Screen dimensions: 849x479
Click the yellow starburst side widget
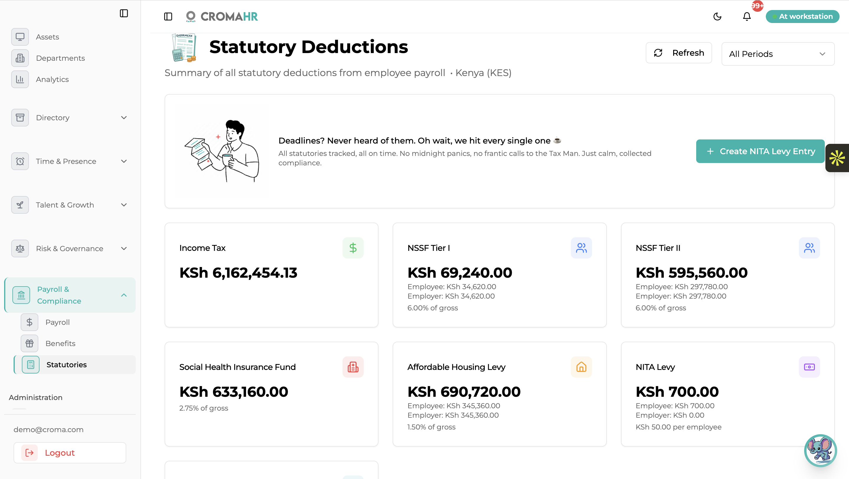click(x=837, y=158)
